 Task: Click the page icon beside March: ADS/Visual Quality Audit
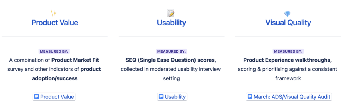click(x=250, y=97)
